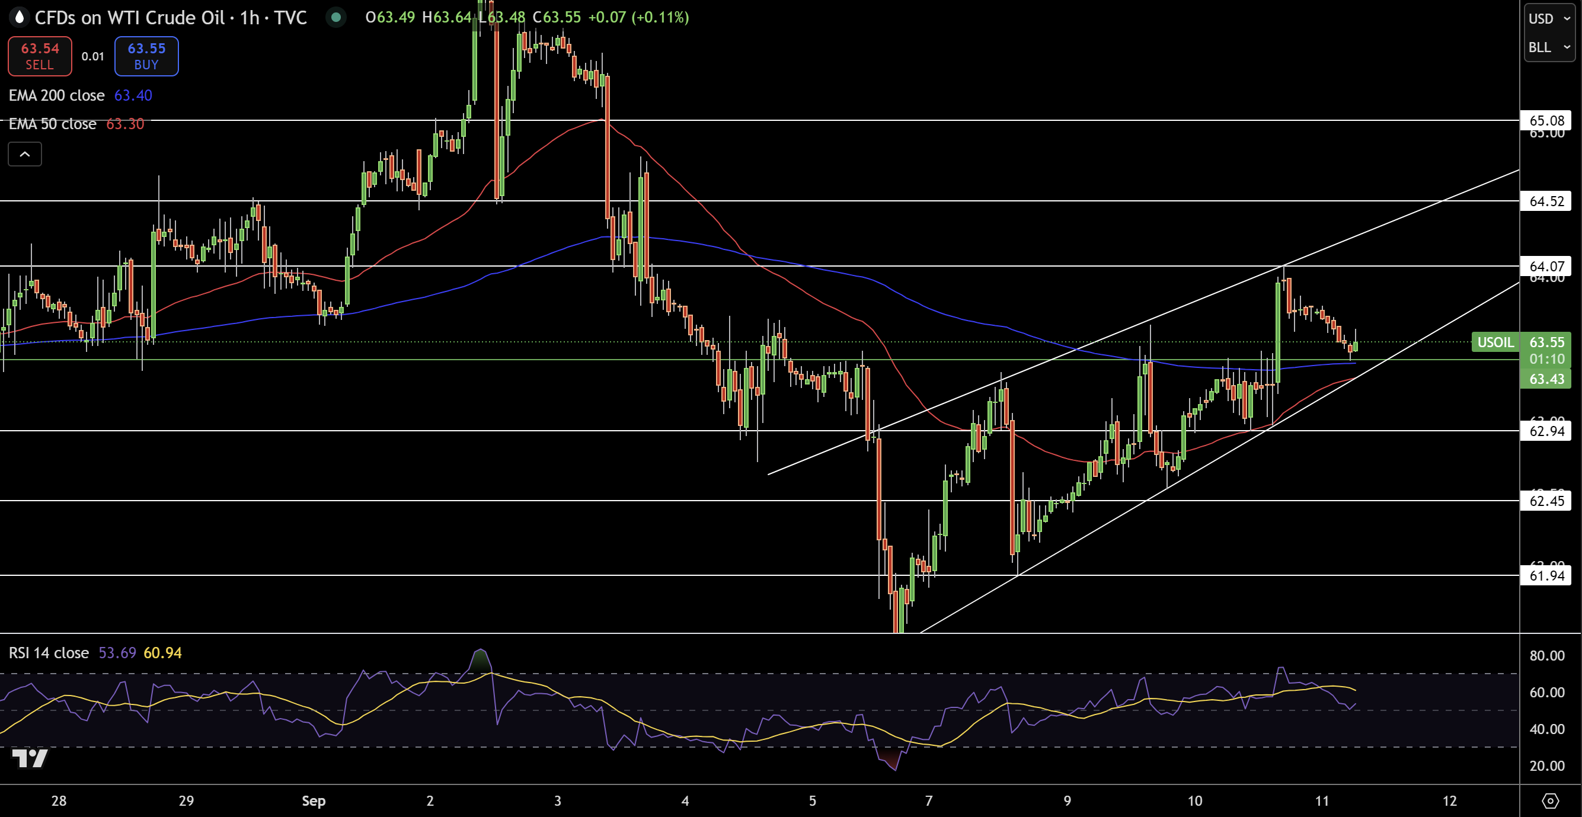Click the close price C63.55 in header
Viewport: 1582px width, 817px height.
557,17
